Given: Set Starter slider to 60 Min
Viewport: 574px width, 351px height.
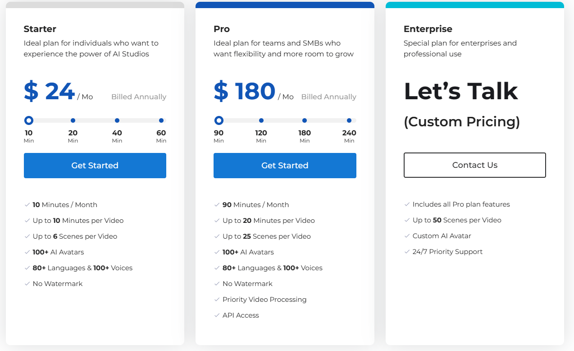Looking at the screenshot, I should pyautogui.click(x=161, y=120).
